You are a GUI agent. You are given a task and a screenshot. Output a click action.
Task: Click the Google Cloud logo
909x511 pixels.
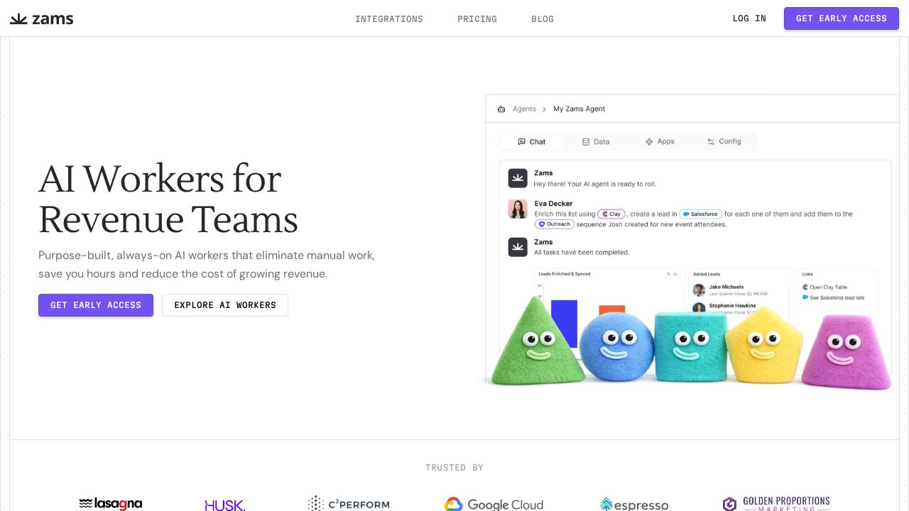494,505
